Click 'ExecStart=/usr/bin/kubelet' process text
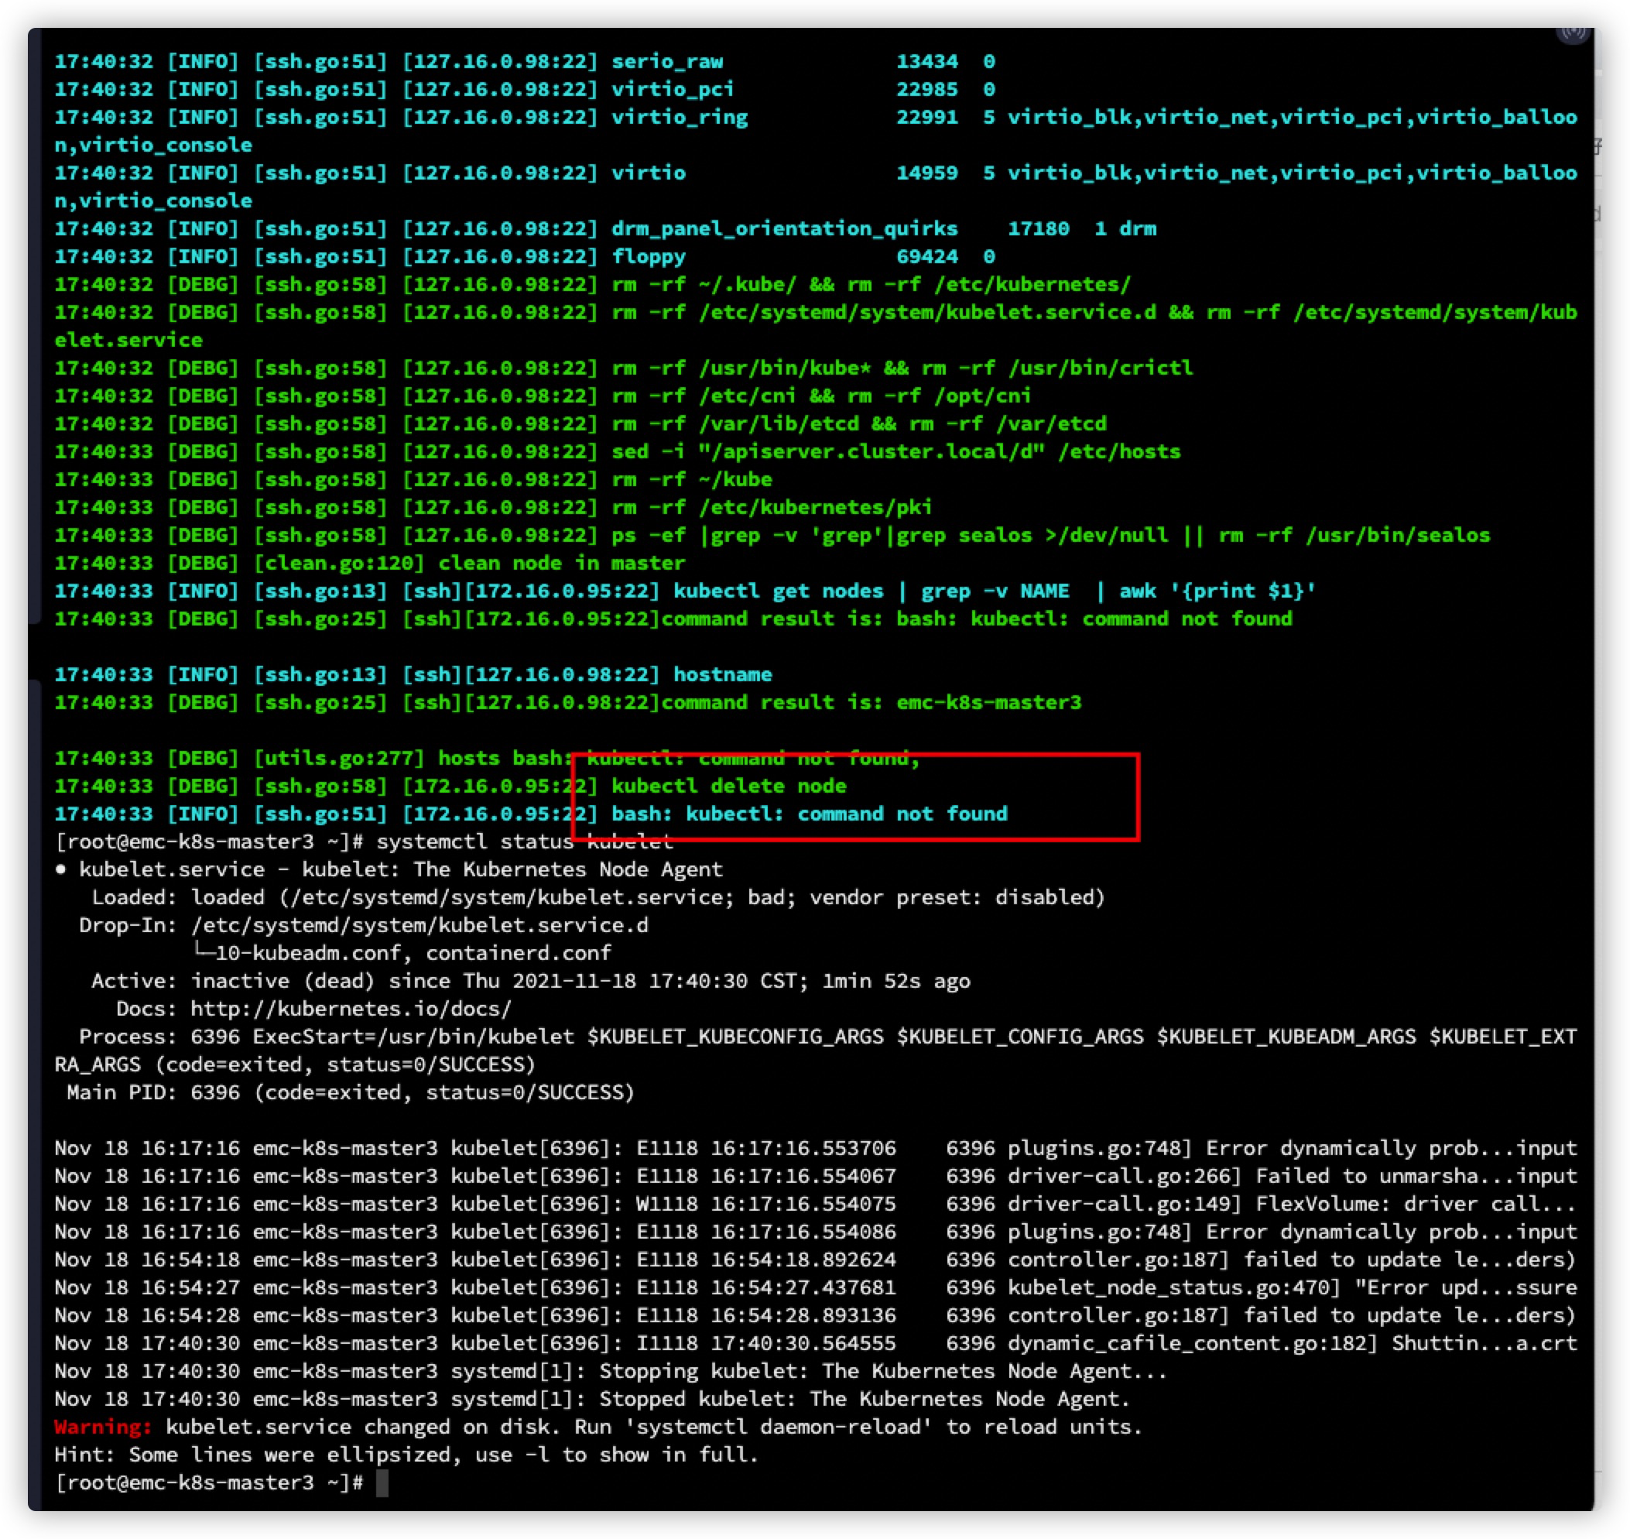This screenshot has height=1539, width=1630. point(413,1038)
